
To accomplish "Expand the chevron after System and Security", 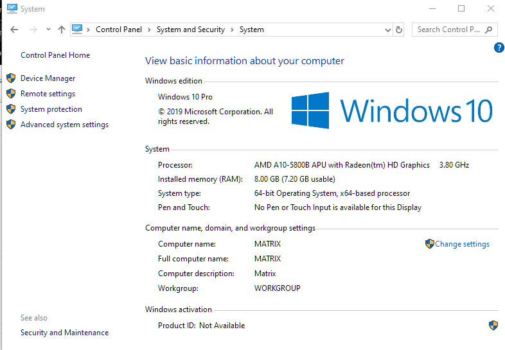I will (x=232, y=30).
